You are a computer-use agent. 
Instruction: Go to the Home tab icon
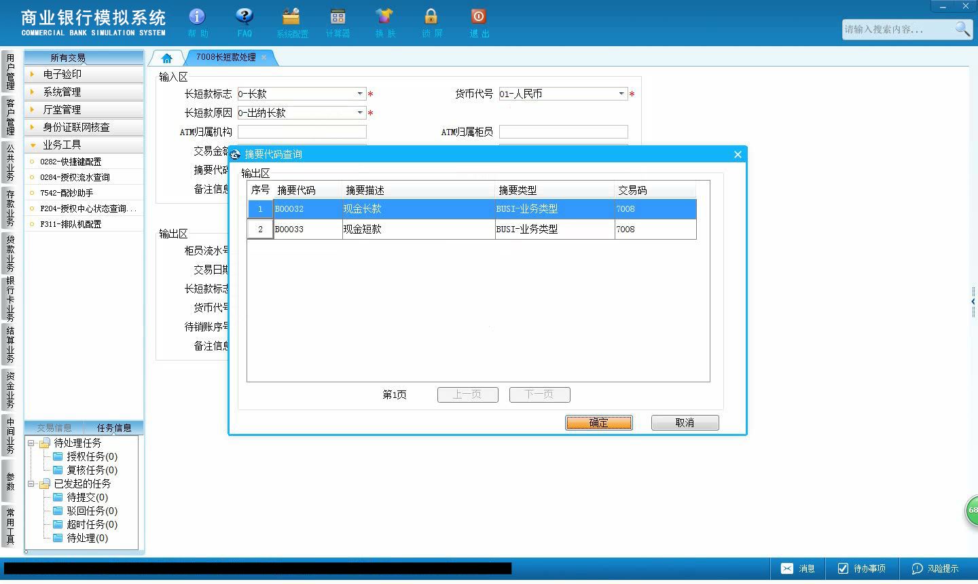pos(167,58)
